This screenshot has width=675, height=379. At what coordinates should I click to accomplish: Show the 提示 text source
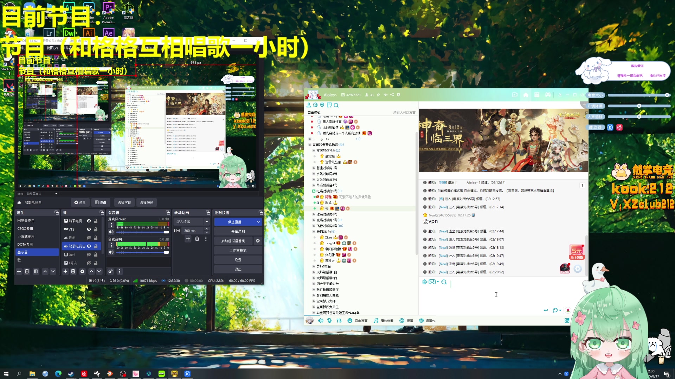89,238
